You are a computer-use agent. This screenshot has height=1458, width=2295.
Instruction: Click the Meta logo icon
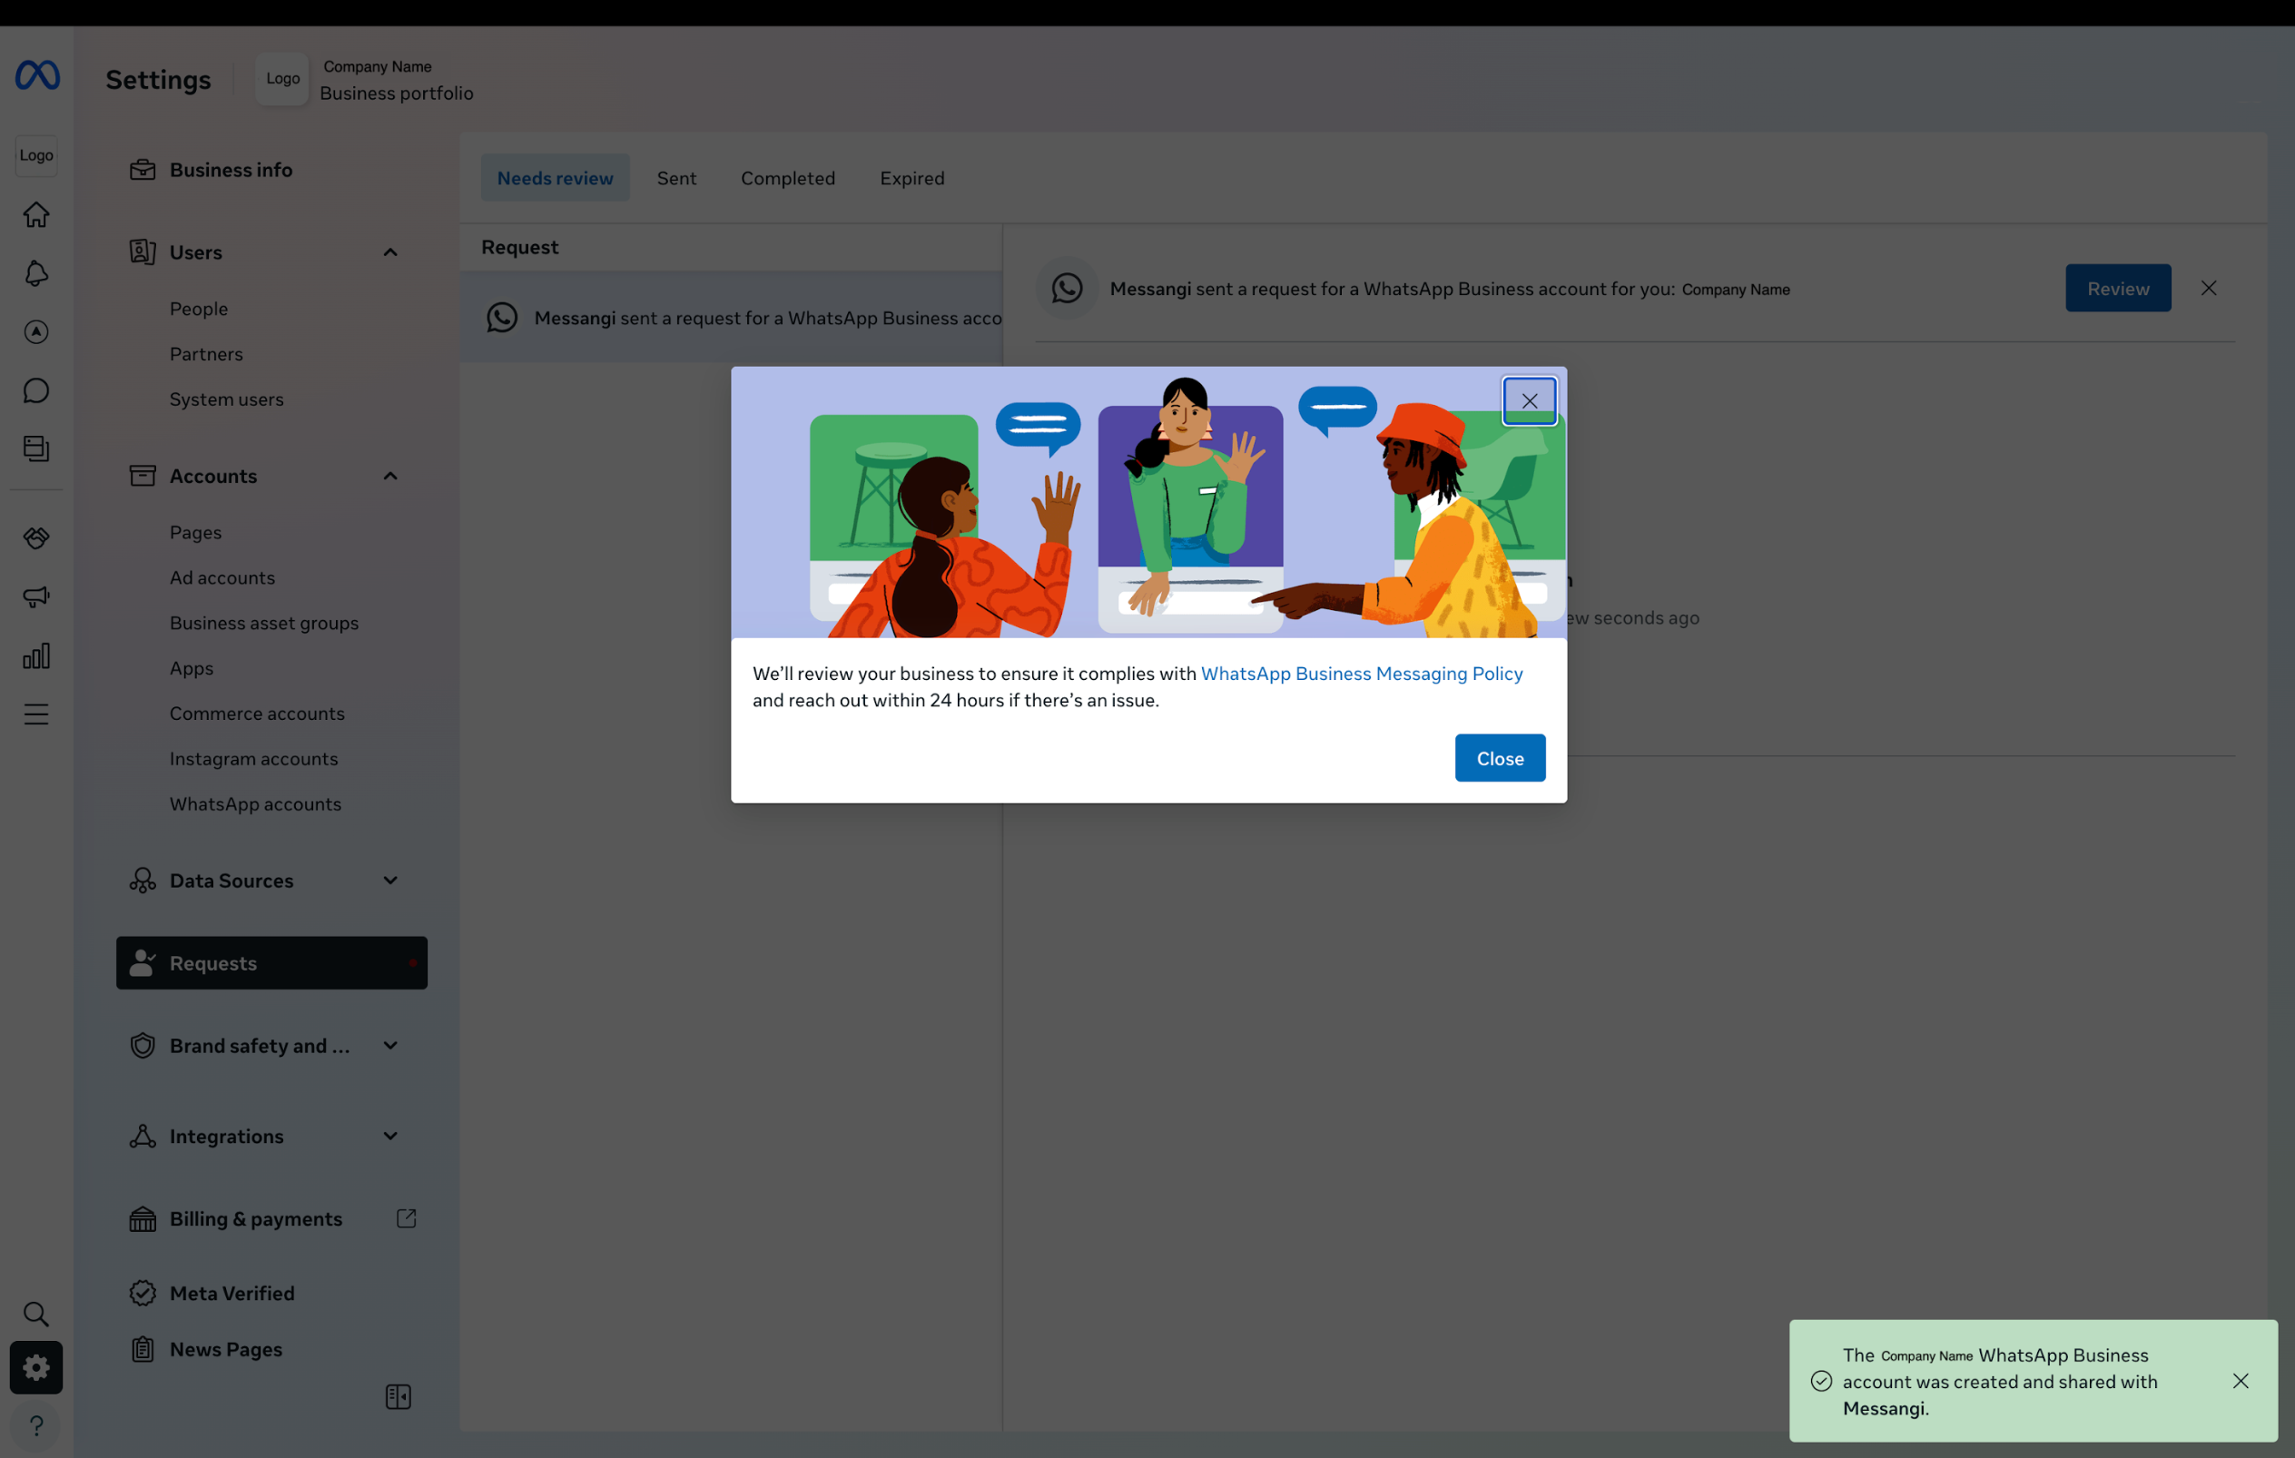(x=37, y=75)
